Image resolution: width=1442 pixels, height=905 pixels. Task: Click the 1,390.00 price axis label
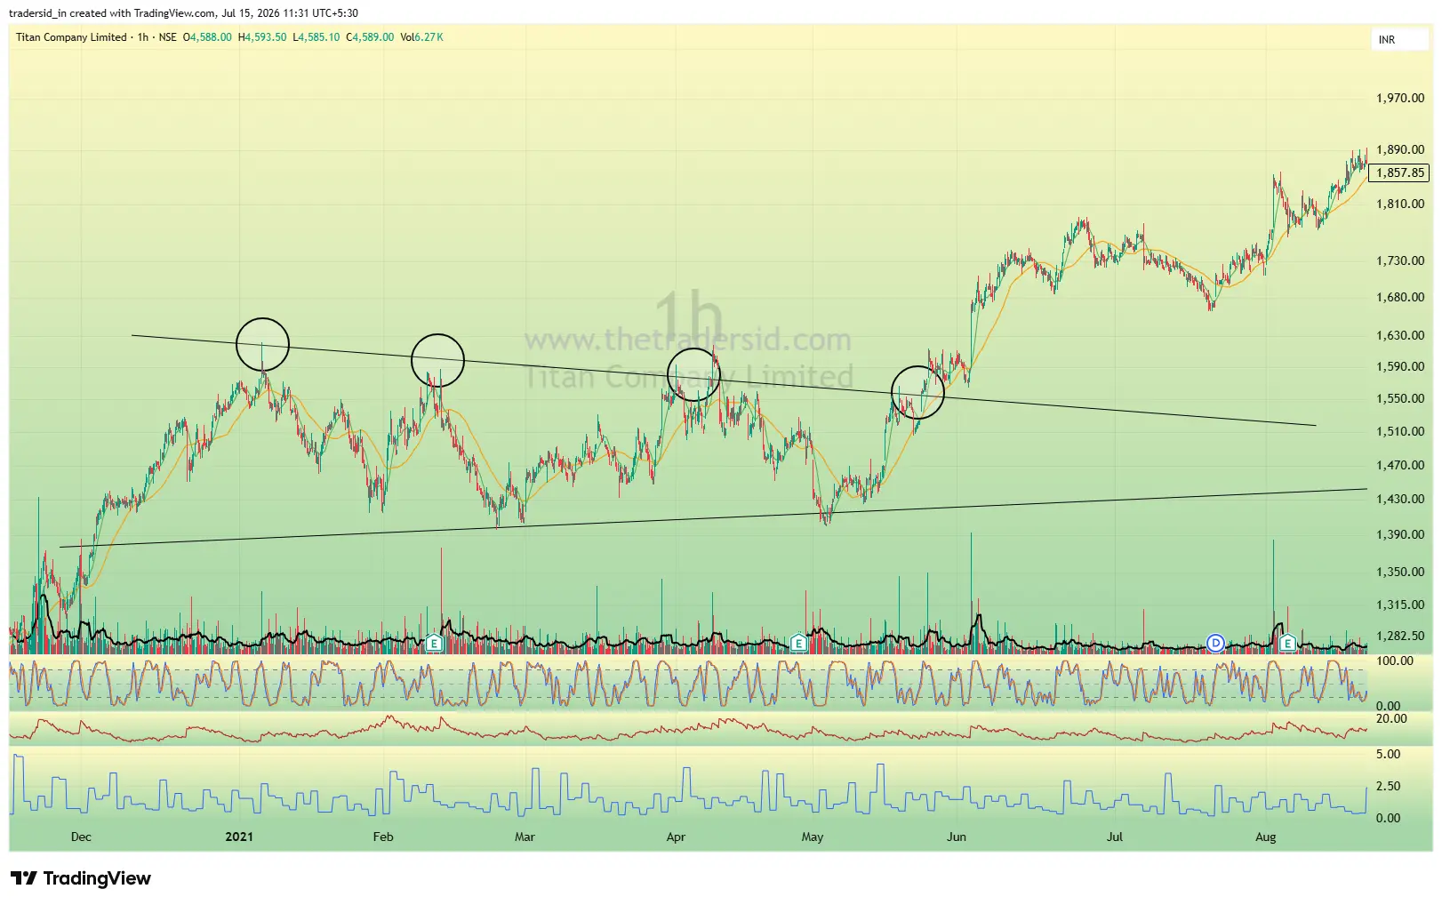pos(1400,534)
